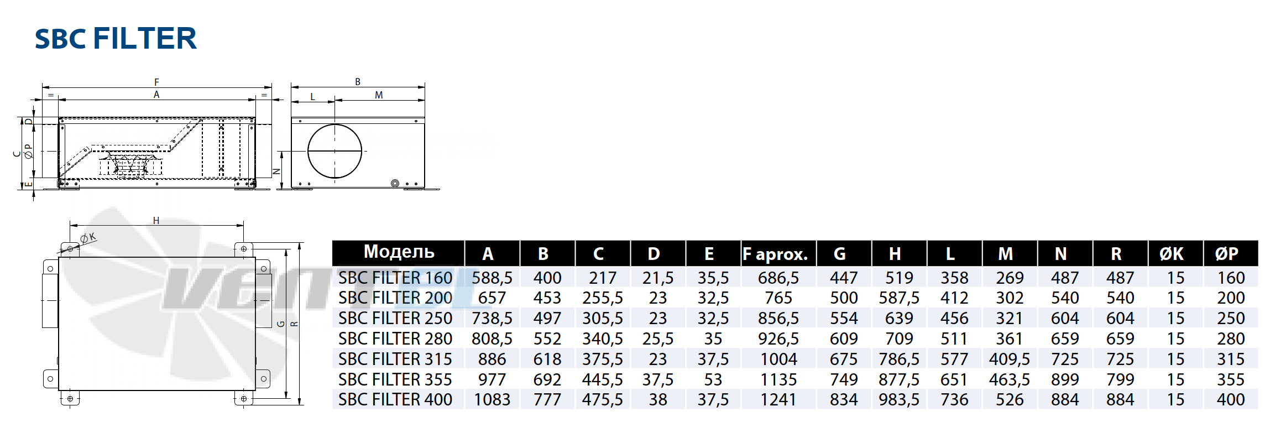Viewport: 1270px width, 427px height.
Task: Select the SBC FILTER 315 row label
Action: pyautogui.click(x=395, y=359)
